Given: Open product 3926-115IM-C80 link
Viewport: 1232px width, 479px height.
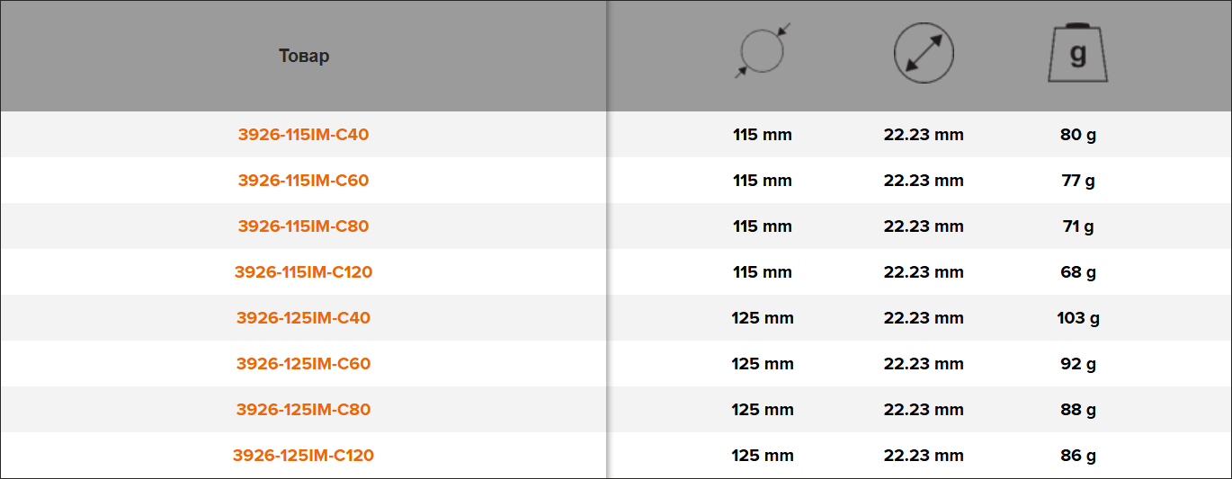Looking at the screenshot, I should point(304,226).
